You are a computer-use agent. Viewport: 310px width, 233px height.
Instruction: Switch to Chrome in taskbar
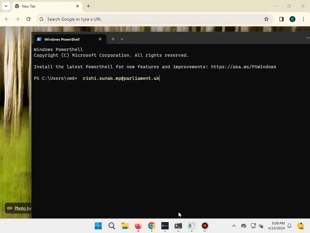pyautogui.click(x=152, y=226)
